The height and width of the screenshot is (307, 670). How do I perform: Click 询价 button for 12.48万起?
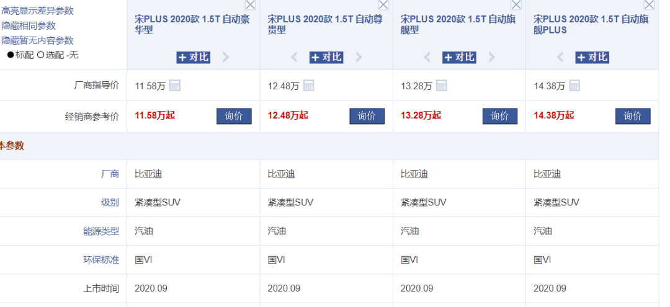367,116
